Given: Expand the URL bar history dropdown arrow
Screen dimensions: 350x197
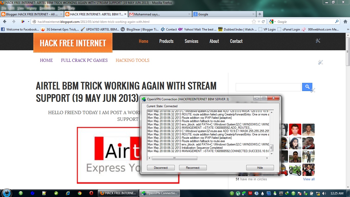Looking at the screenshot, I should click(259, 22).
